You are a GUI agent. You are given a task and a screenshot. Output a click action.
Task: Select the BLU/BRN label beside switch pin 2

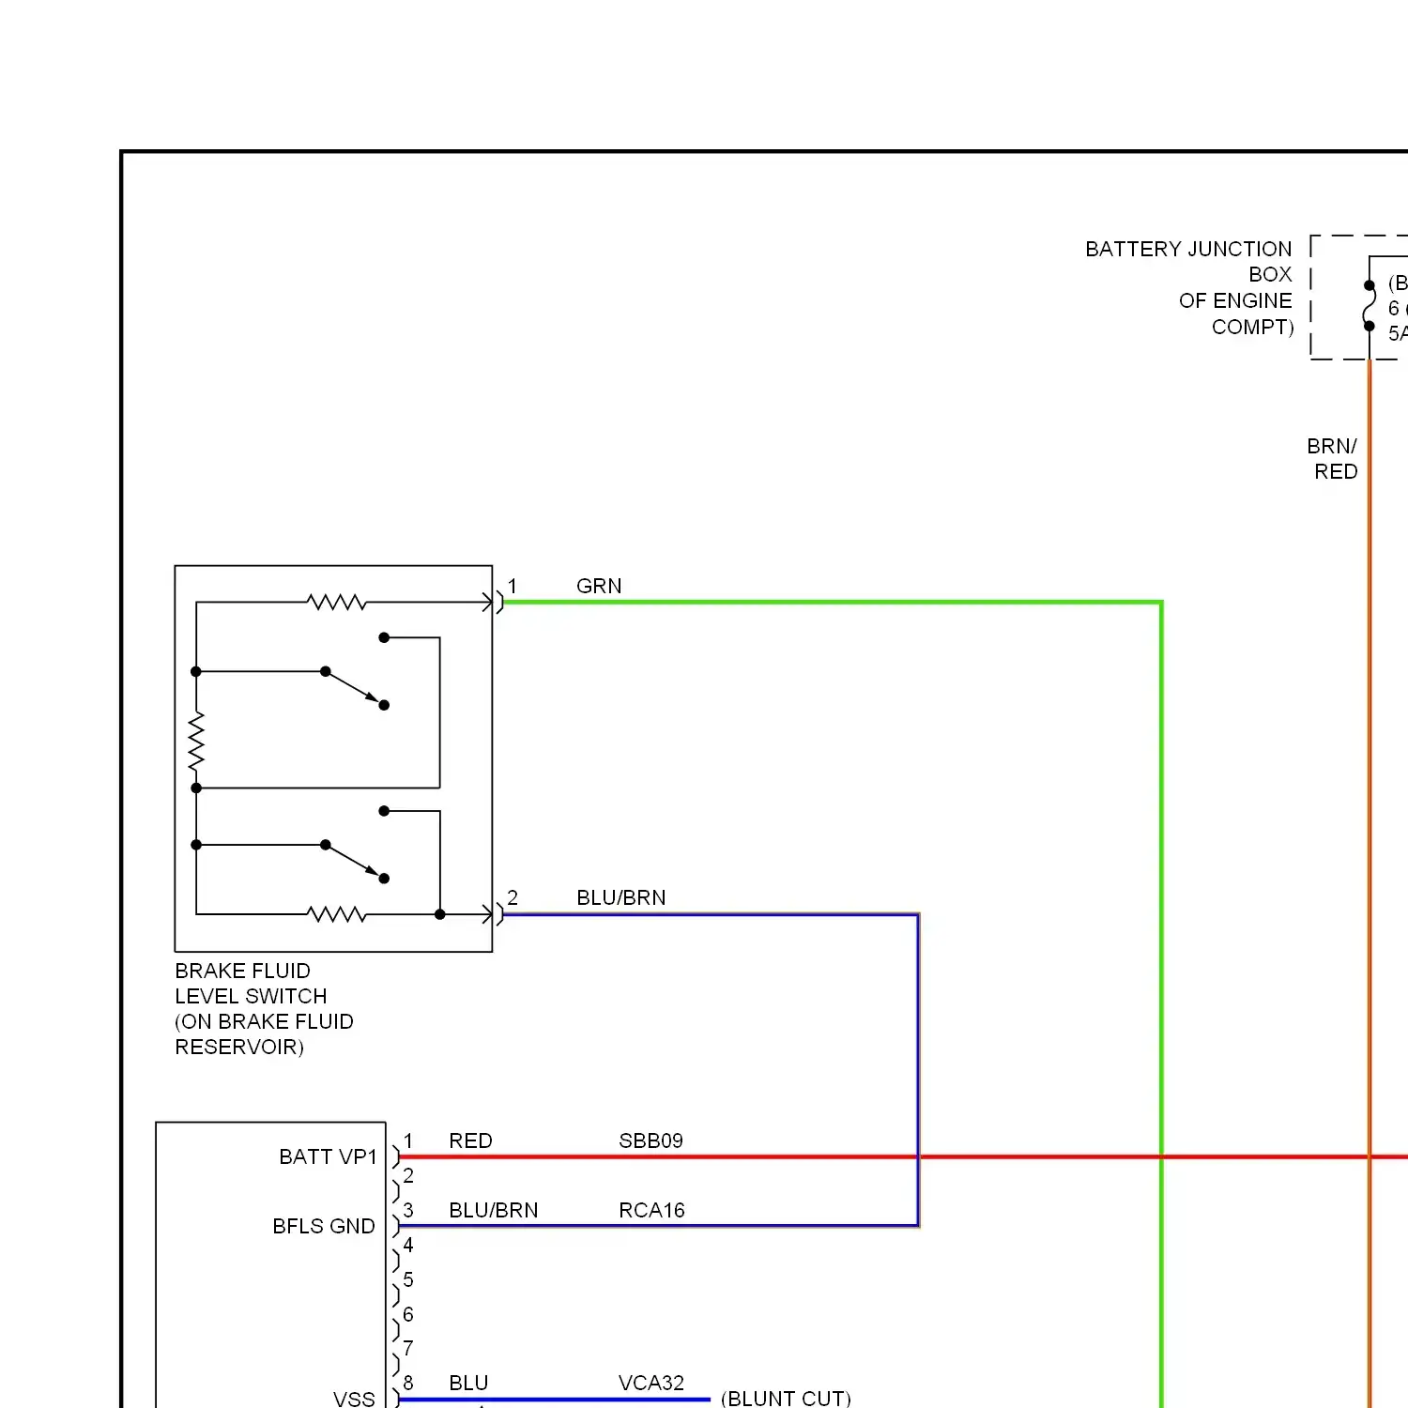[x=620, y=897]
